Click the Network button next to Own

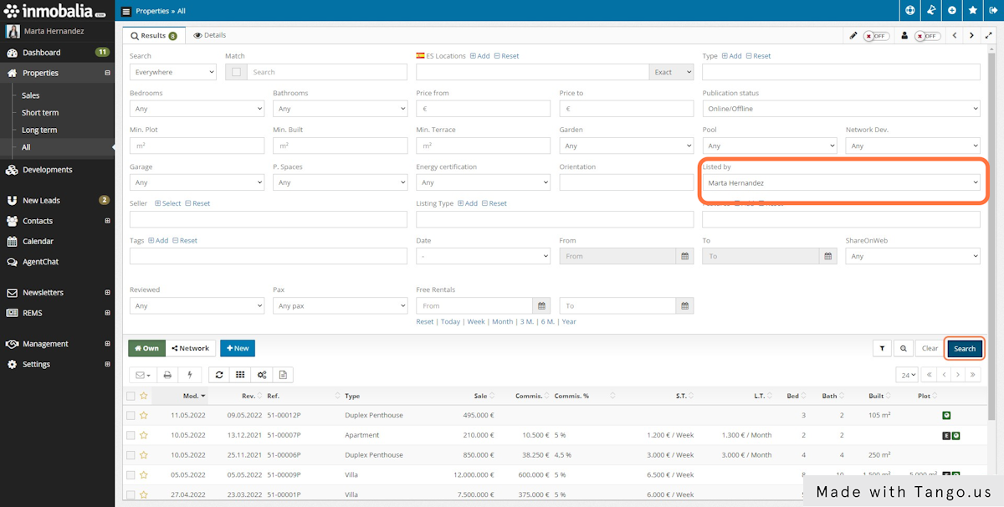point(191,348)
